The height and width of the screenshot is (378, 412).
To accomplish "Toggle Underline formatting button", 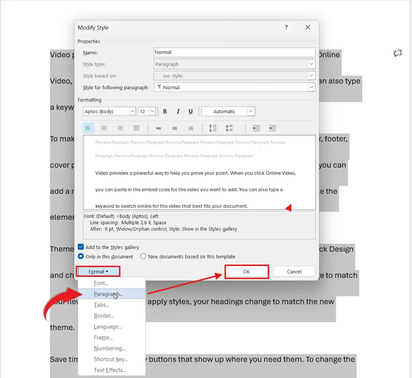I will click(x=191, y=111).
